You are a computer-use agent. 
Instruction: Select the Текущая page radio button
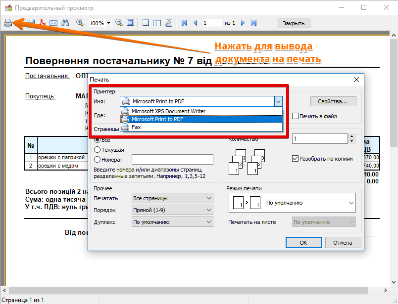click(97, 150)
